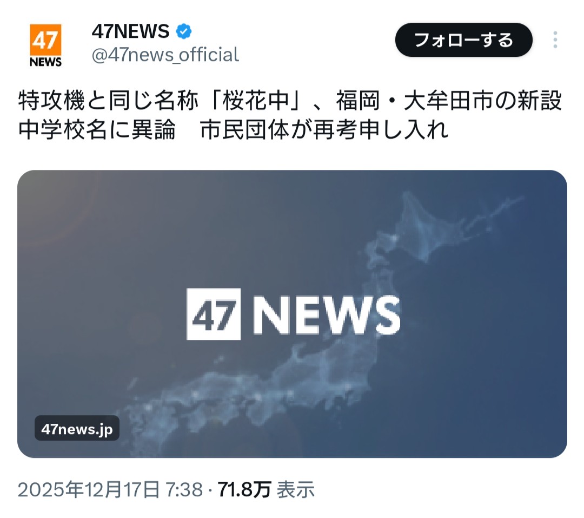Click the 特攻機と同じ名称 headline start
This screenshot has width=584, height=518.
(108, 100)
